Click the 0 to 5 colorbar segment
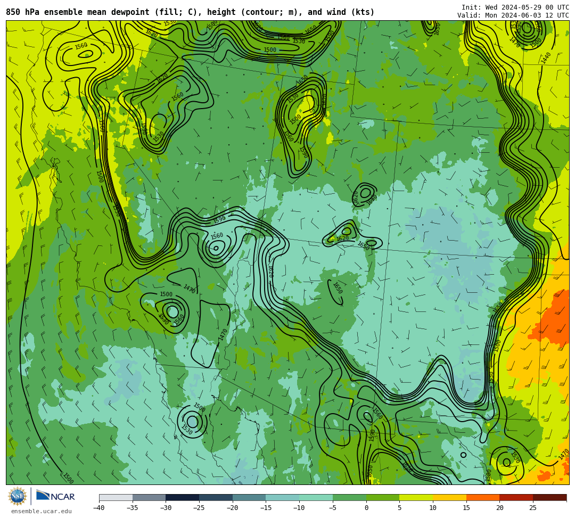 pos(383,497)
